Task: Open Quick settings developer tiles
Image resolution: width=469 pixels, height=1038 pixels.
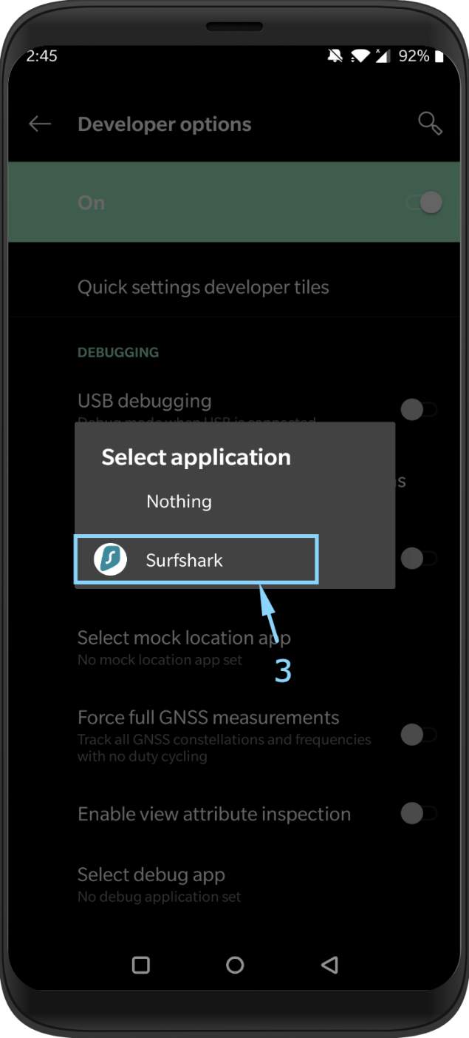Action: (203, 287)
